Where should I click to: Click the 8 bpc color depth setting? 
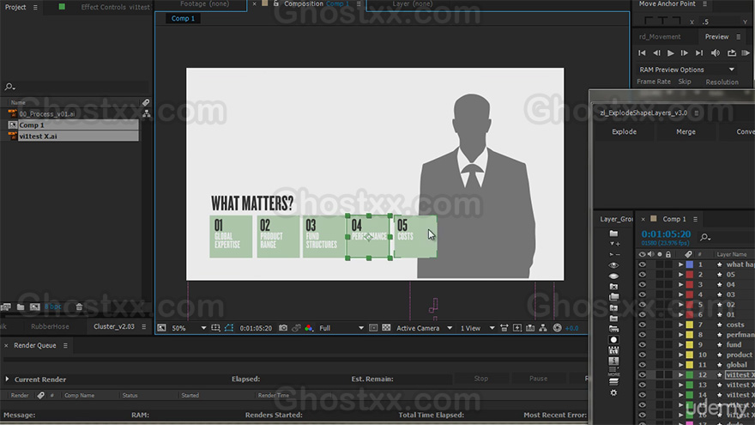(52, 307)
